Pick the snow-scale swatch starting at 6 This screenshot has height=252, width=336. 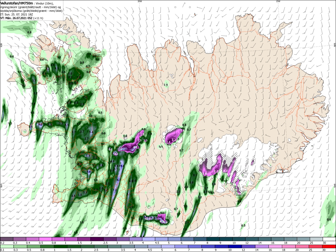tap(187, 239)
